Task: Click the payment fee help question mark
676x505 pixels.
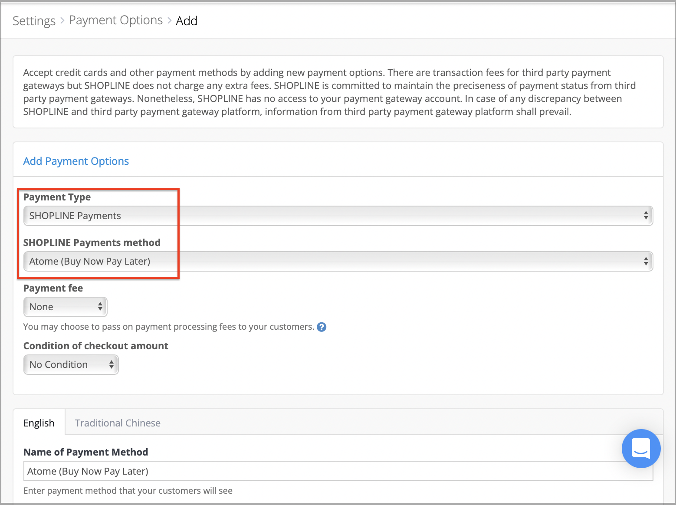Action: (322, 327)
